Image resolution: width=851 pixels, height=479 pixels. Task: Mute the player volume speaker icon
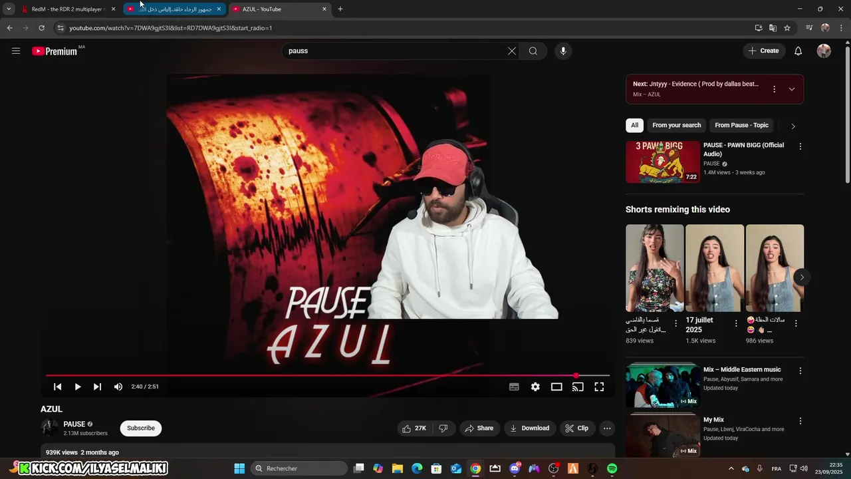point(118,387)
